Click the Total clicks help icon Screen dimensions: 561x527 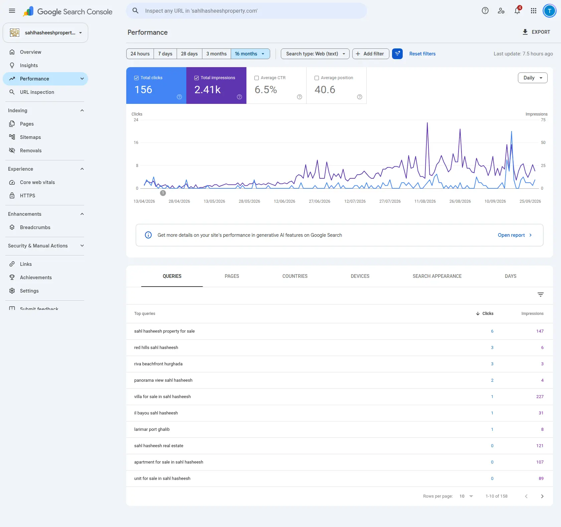[x=179, y=97]
